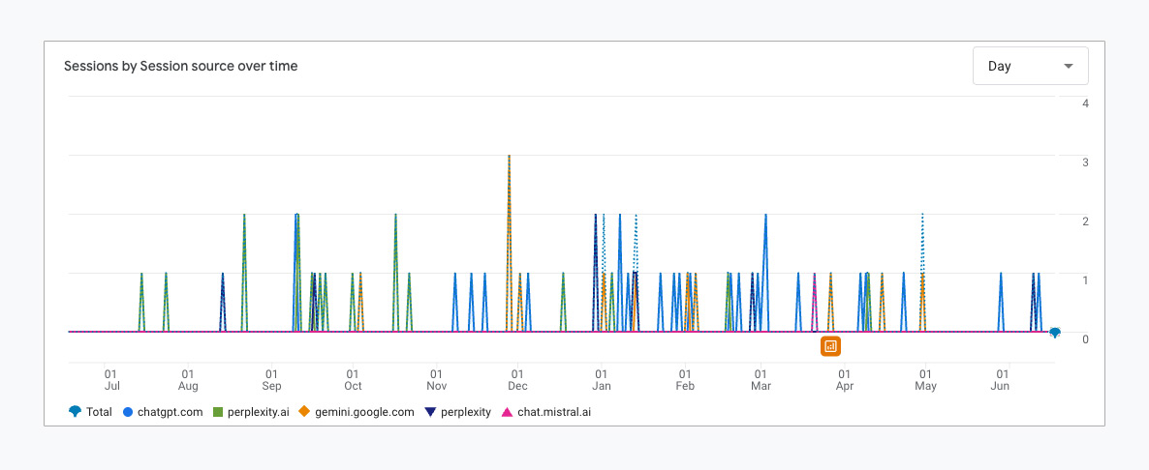The image size is (1149, 470).
Task: Click the y-axis value 3
Action: click(1085, 162)
